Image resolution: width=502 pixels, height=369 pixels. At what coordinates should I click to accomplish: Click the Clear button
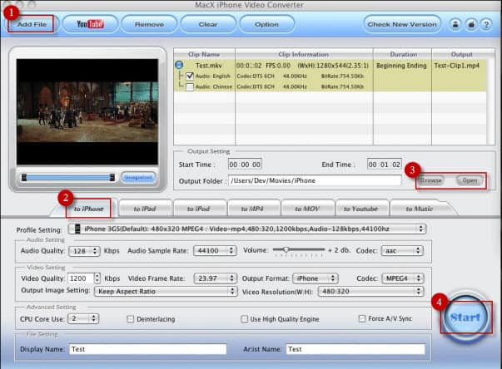point(208,24)
